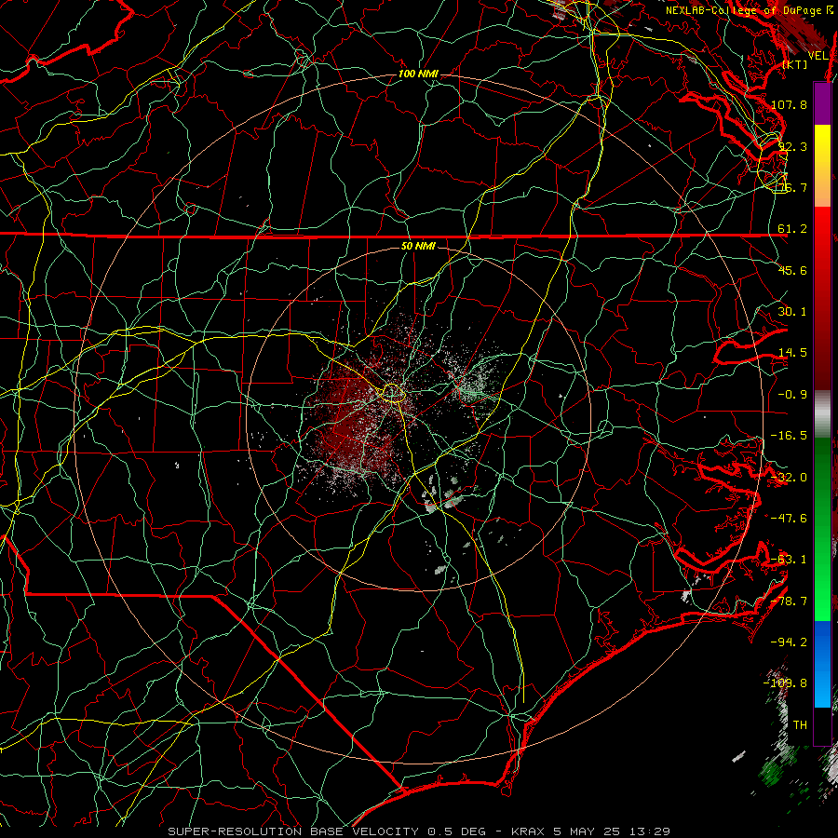The image size is (838, 838).
Task: Click the 100 NMI range ring label
Action: click(x=418, y=74)
